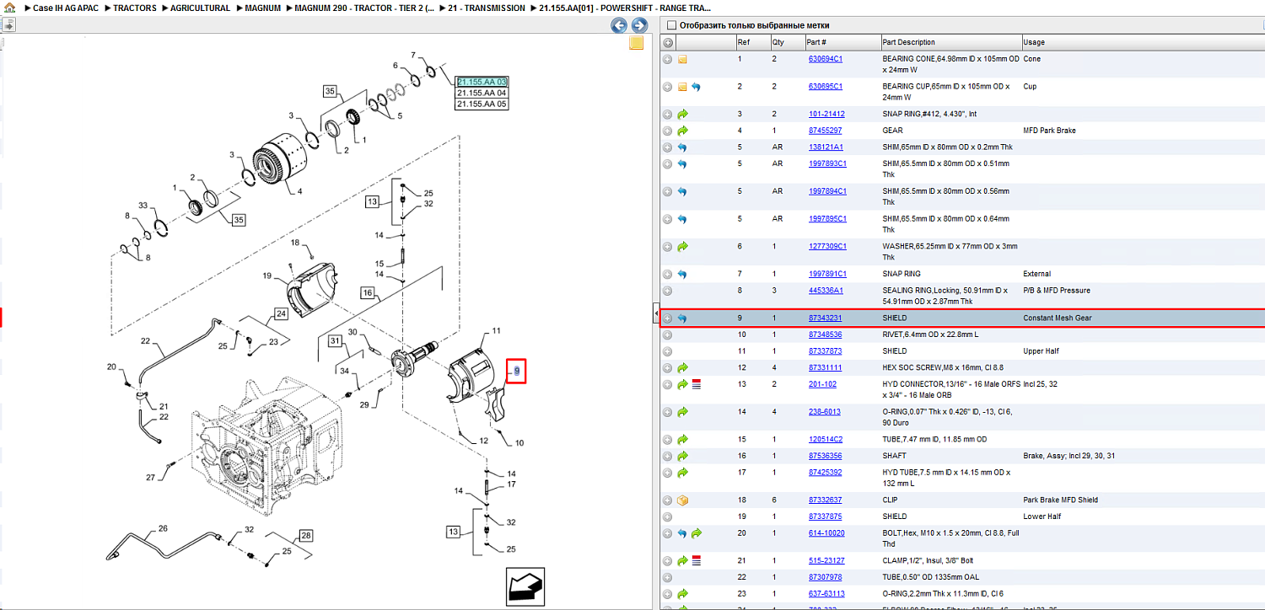
Task: Click blue arrow in selected SHIELD 87343231 row
Action: point(682,318)
